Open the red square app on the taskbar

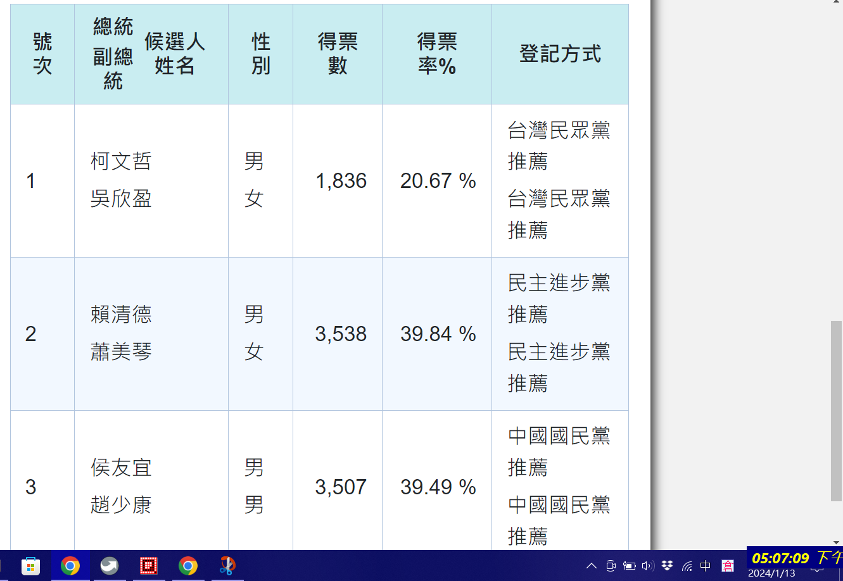[x=149, y=566]
